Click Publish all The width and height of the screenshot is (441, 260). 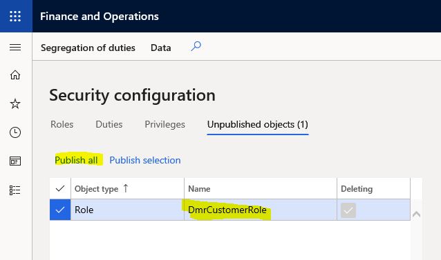pyautogui.click(x=76, y=160)
